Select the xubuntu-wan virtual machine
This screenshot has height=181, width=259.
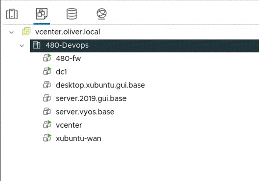pos(78,138)
